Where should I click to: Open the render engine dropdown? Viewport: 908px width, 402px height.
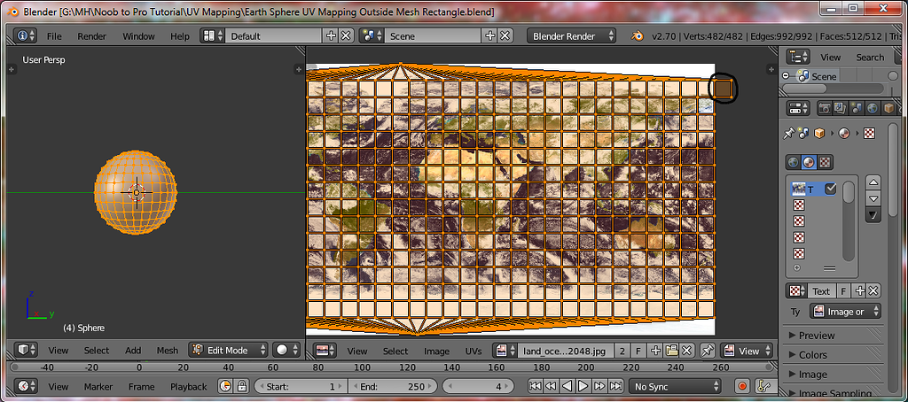coord(572,36)
